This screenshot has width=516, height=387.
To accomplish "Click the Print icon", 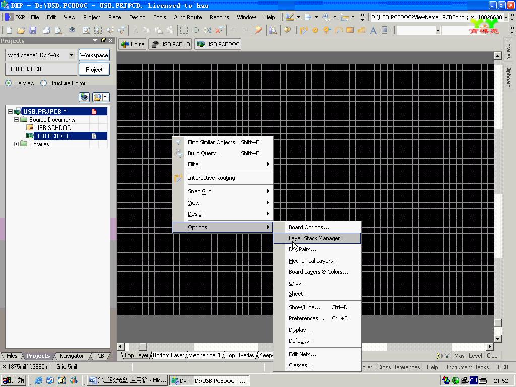I will (x=47, y=30).
